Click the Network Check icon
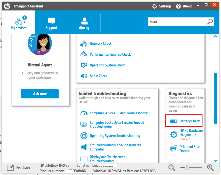 84,44
